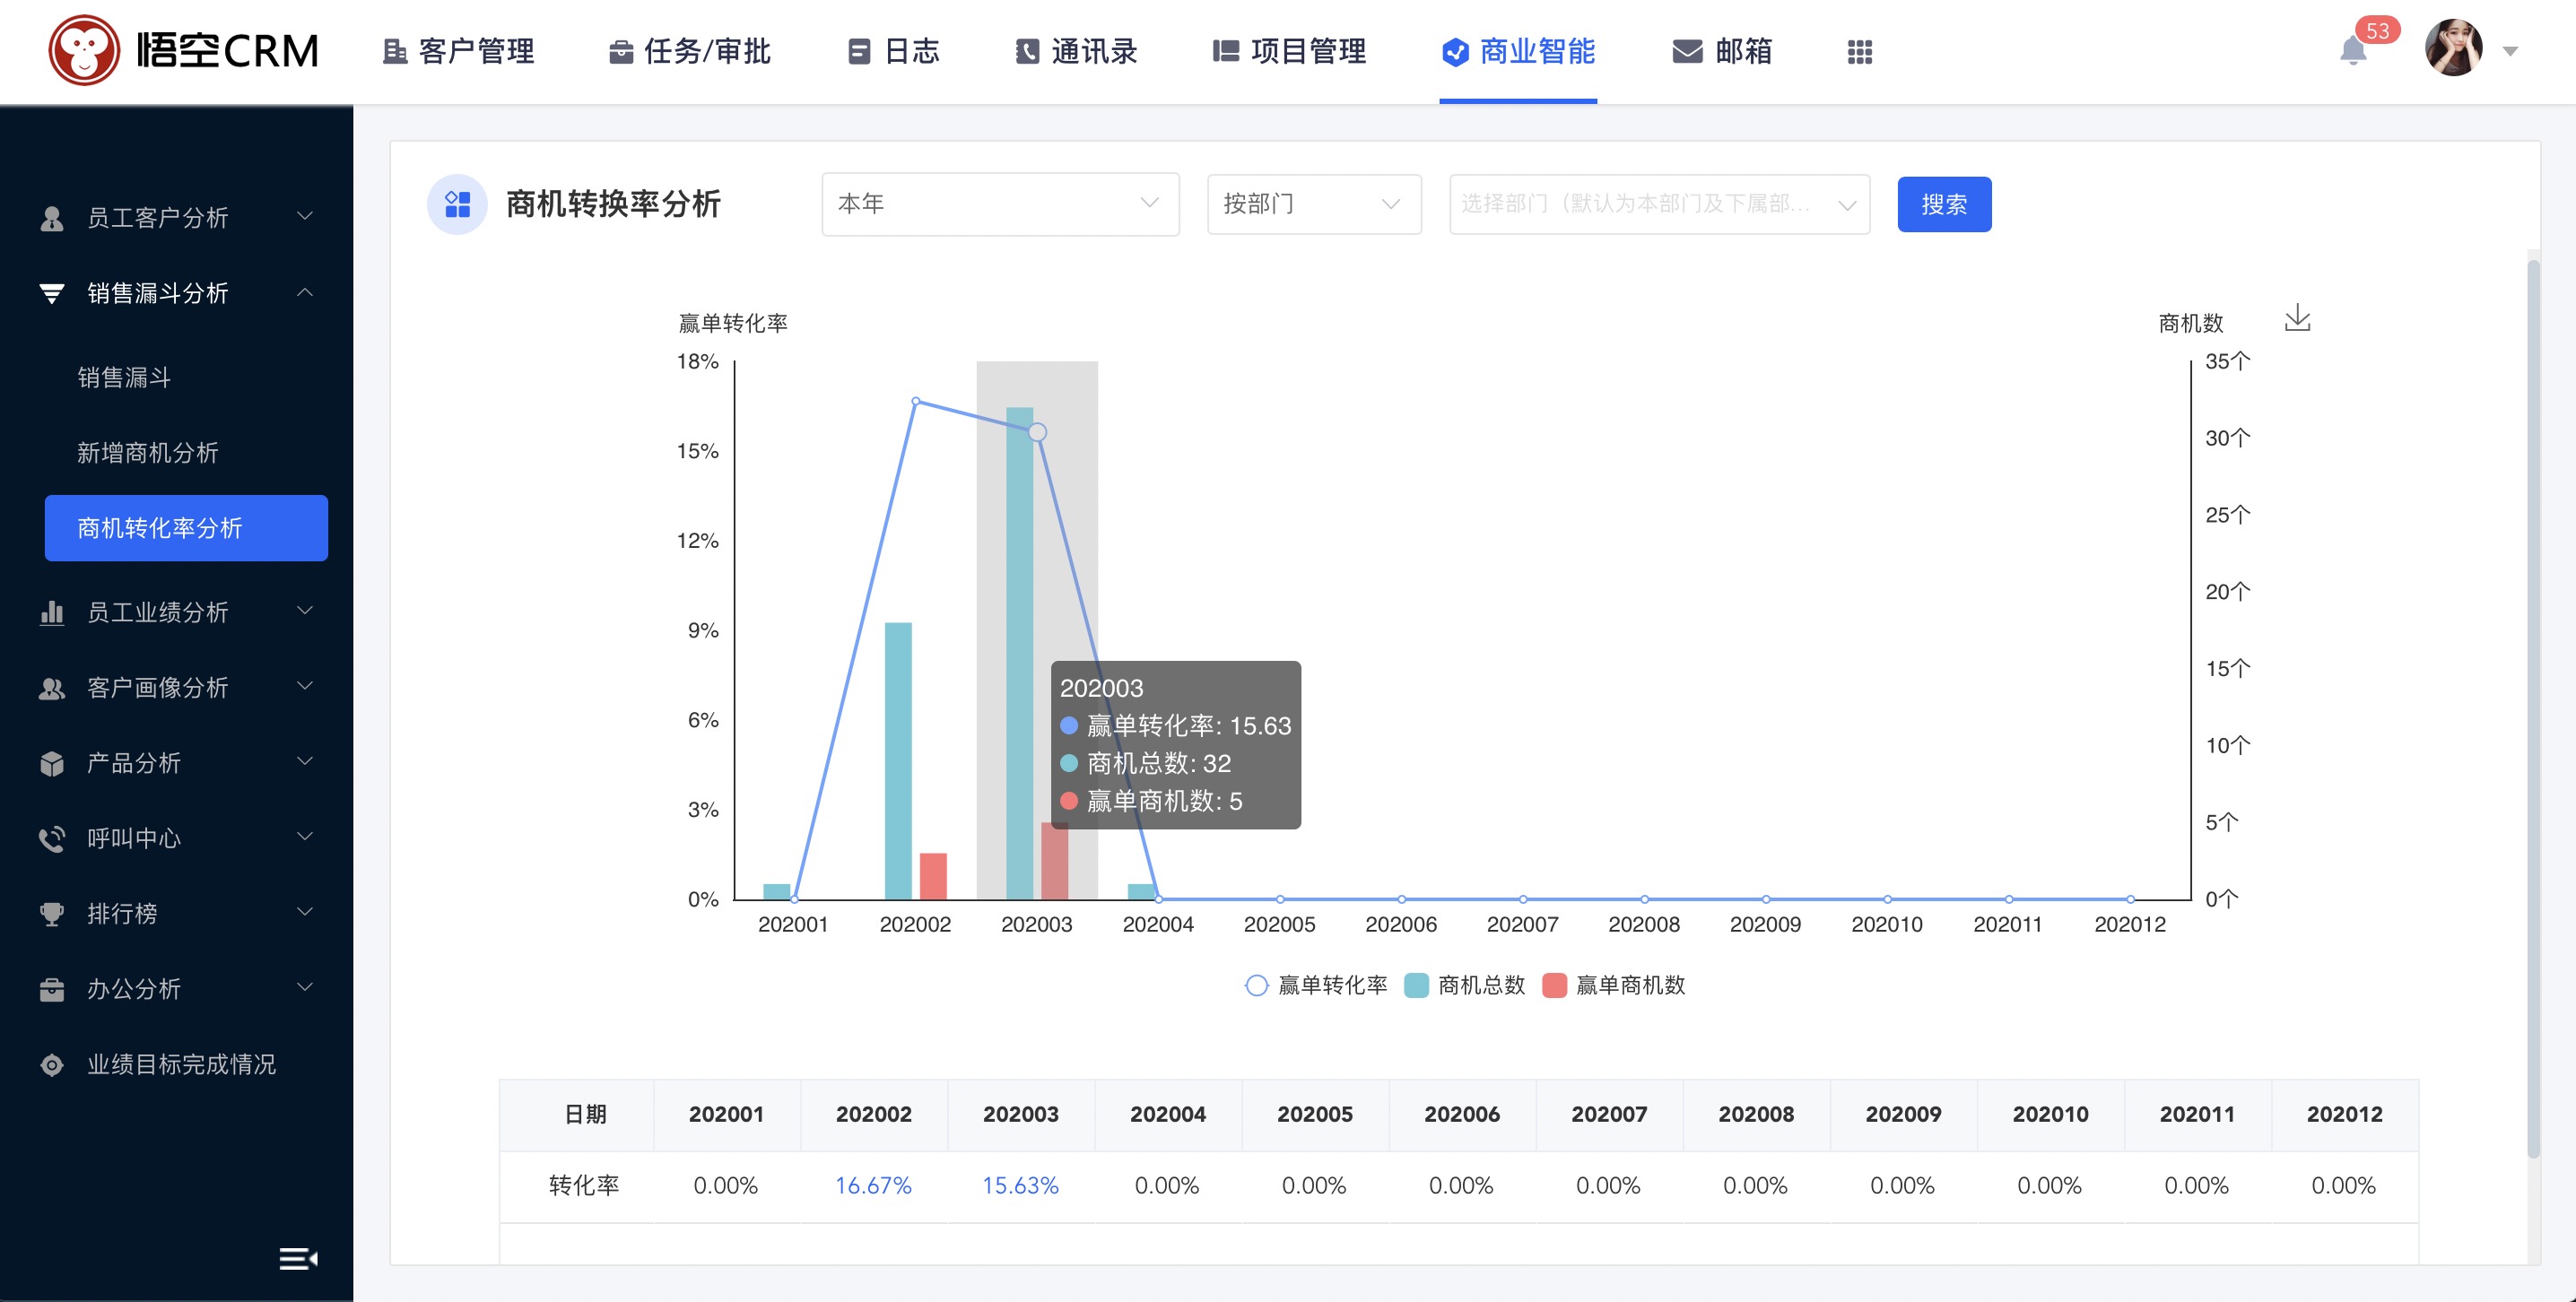Click the 销售漏斗分析 funnel icon
Image resolution: width=2576 pixels, height=1302 pixels.
(x=52, y=293)
